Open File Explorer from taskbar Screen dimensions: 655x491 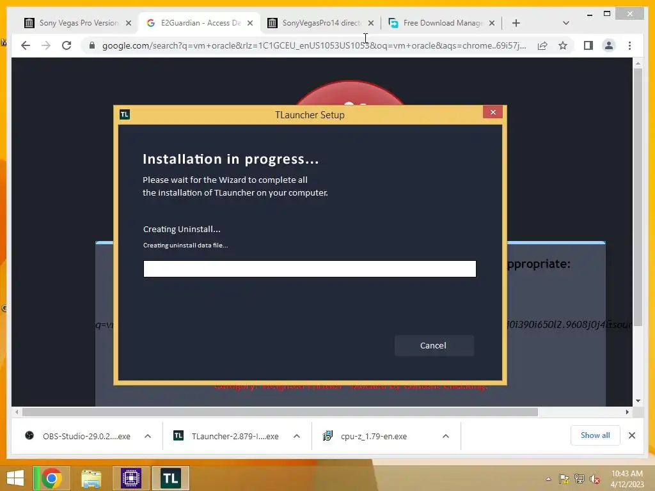(91, 478)
